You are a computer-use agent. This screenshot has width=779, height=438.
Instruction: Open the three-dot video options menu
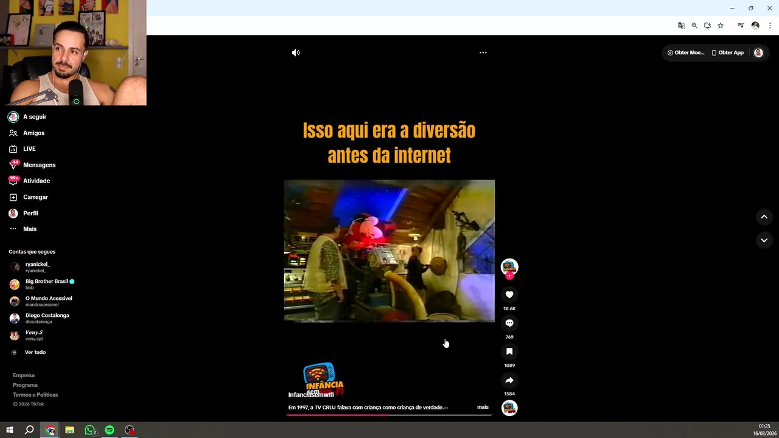pyautogui.click(x=483, y=53)
